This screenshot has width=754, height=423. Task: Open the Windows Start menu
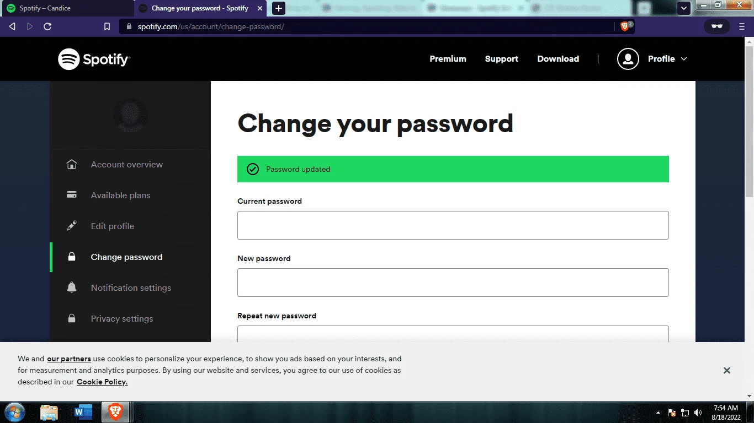pyautogui.click(x=15, y=412)
